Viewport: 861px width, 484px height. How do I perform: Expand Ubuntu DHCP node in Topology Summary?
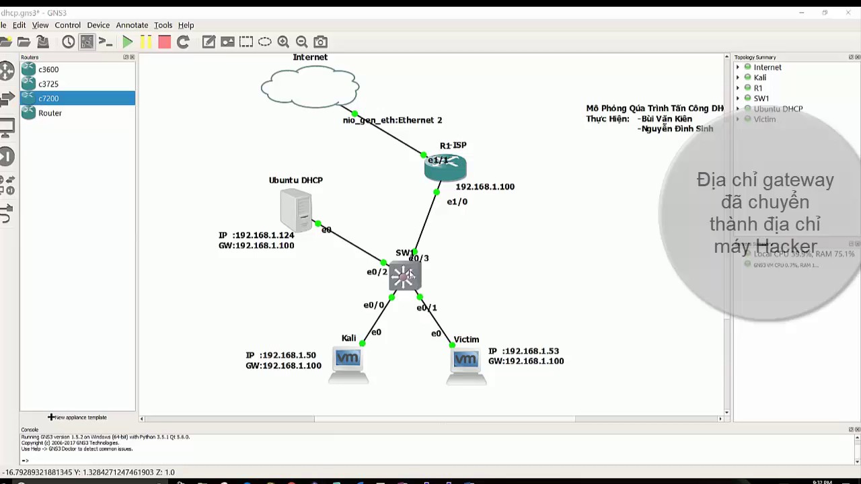pos(738,109)
